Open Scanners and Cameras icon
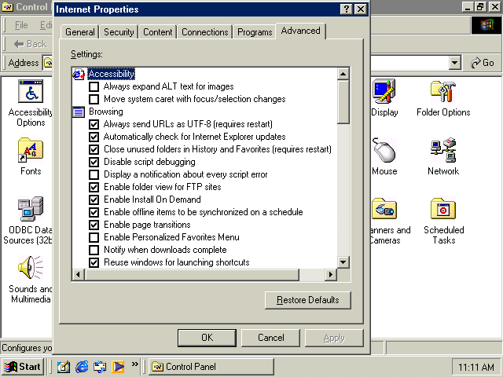Image resolution: width=503 pixels, height=377 pixels. 384,209
